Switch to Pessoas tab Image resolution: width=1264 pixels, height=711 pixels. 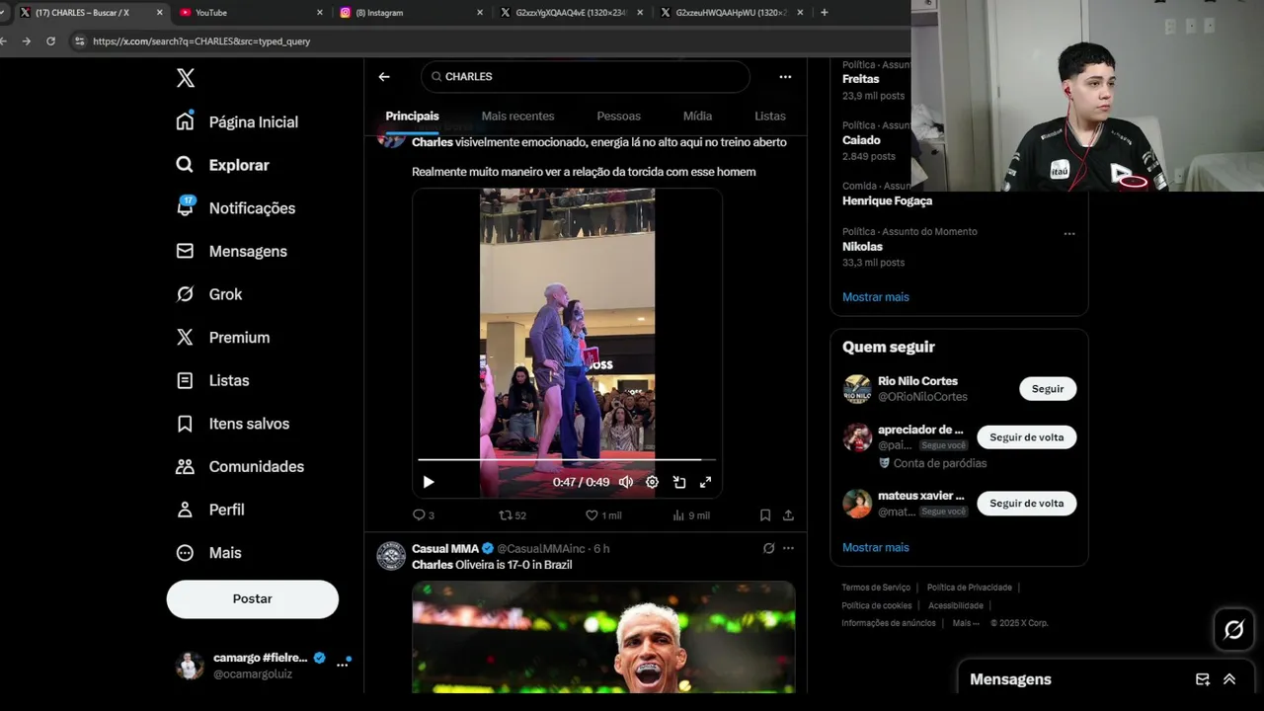(619, 116)
